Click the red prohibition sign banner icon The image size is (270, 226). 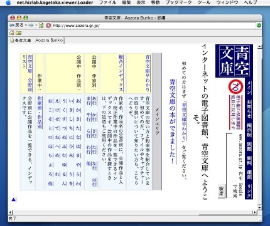click(235, 87)
